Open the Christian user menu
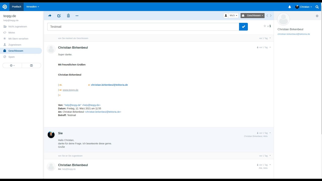The image size is (322, 181). (x=303, y=7)
